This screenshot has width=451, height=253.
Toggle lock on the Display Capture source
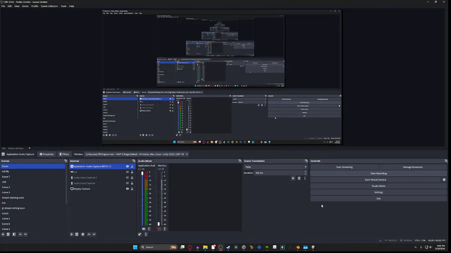(132, 188)
